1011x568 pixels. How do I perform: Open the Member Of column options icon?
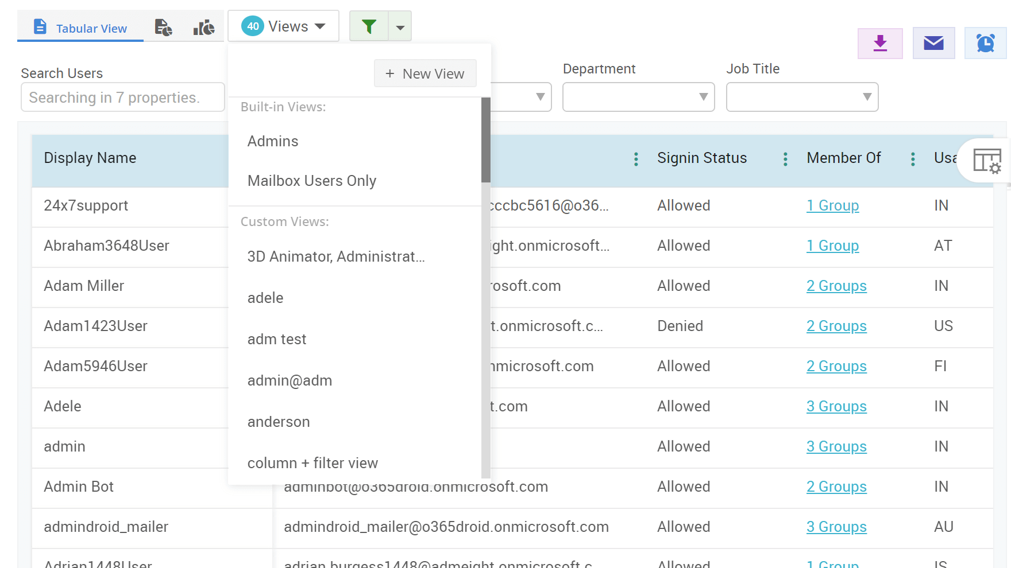913,159
